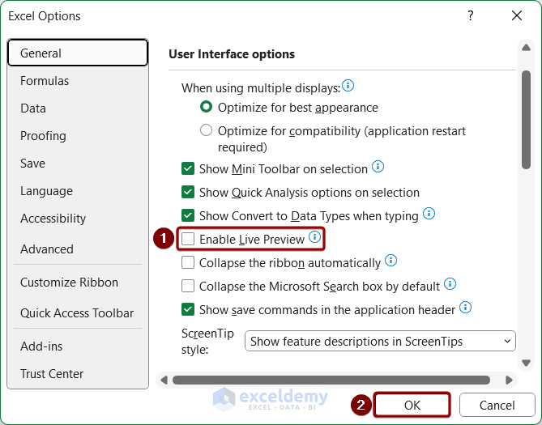Uncheck Show Convert to Data Types when typing
This screenshot has height=425, width=542.
(188, 215)
